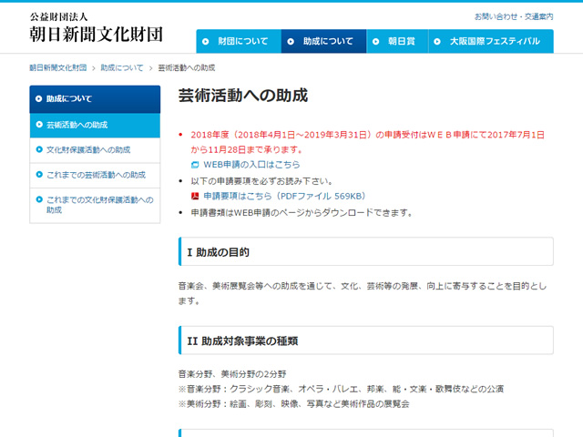Click bullet icon in sidebar 助成について header

click(38, 99)
